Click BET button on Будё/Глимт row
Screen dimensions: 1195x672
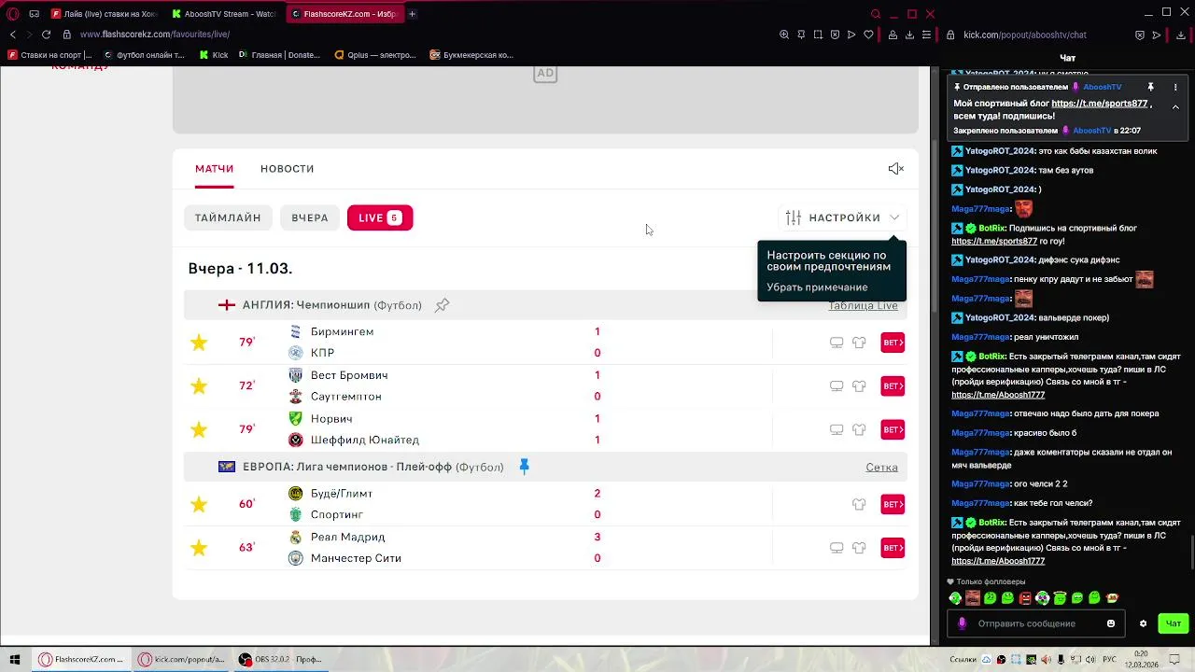tap(893, 504)
